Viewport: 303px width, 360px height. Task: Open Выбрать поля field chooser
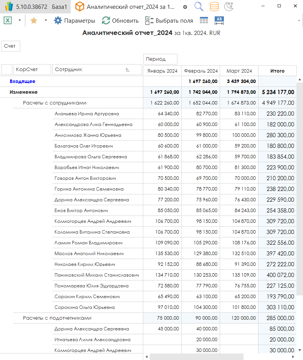[169, 21]
